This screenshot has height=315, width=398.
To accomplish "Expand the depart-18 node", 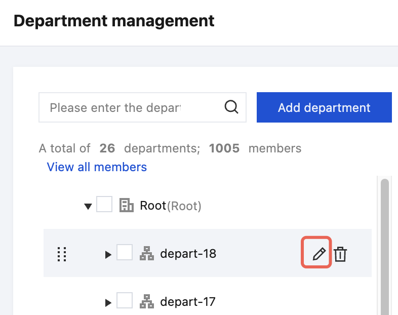I will 108,255.
